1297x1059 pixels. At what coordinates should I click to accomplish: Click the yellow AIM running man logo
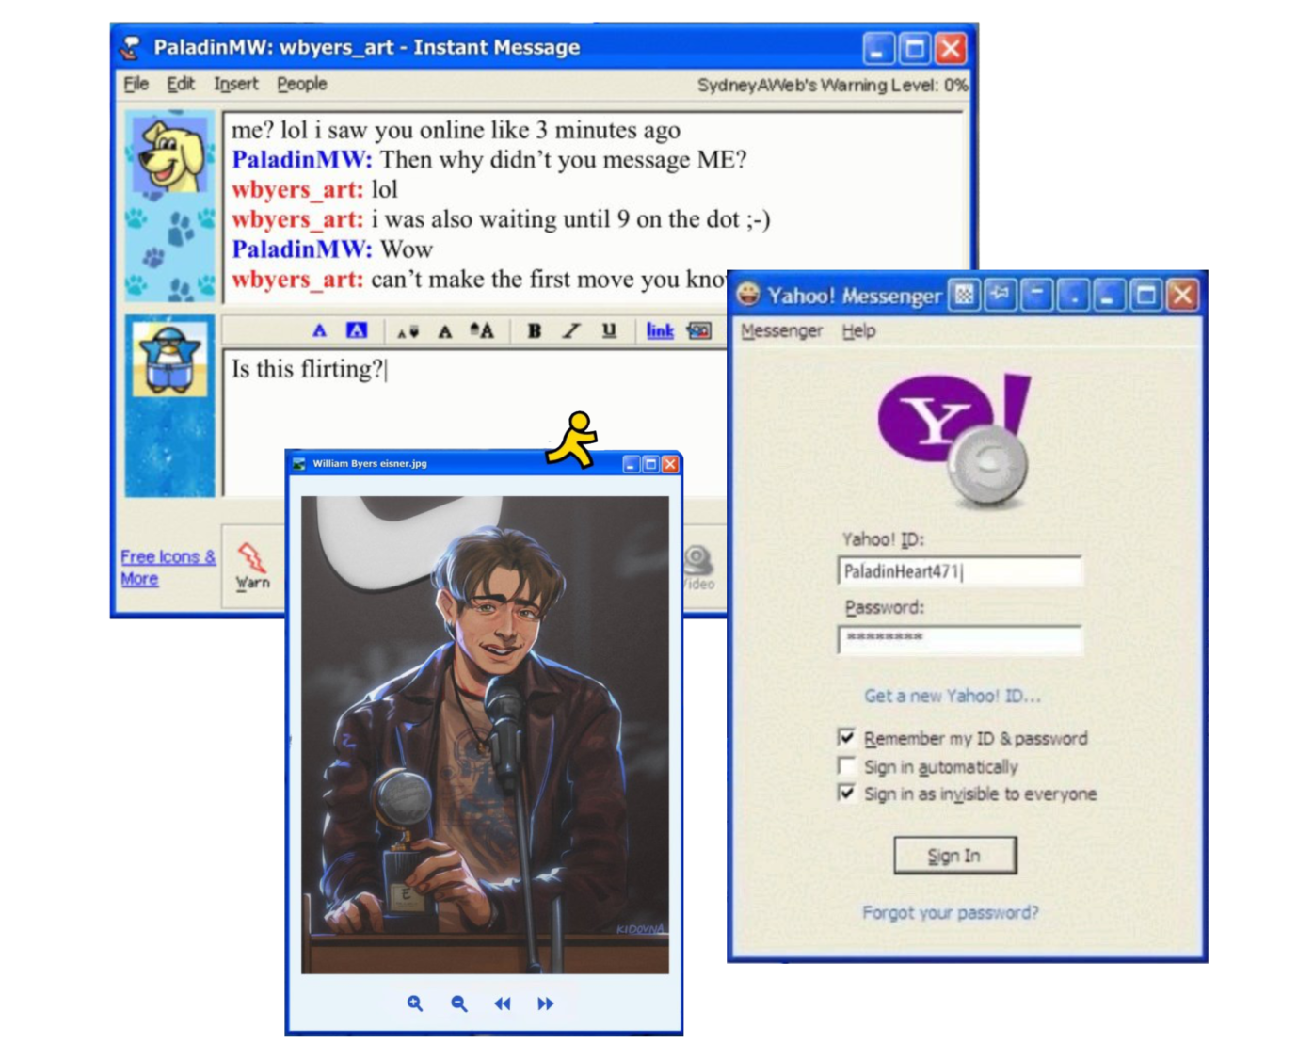[571, 440]
